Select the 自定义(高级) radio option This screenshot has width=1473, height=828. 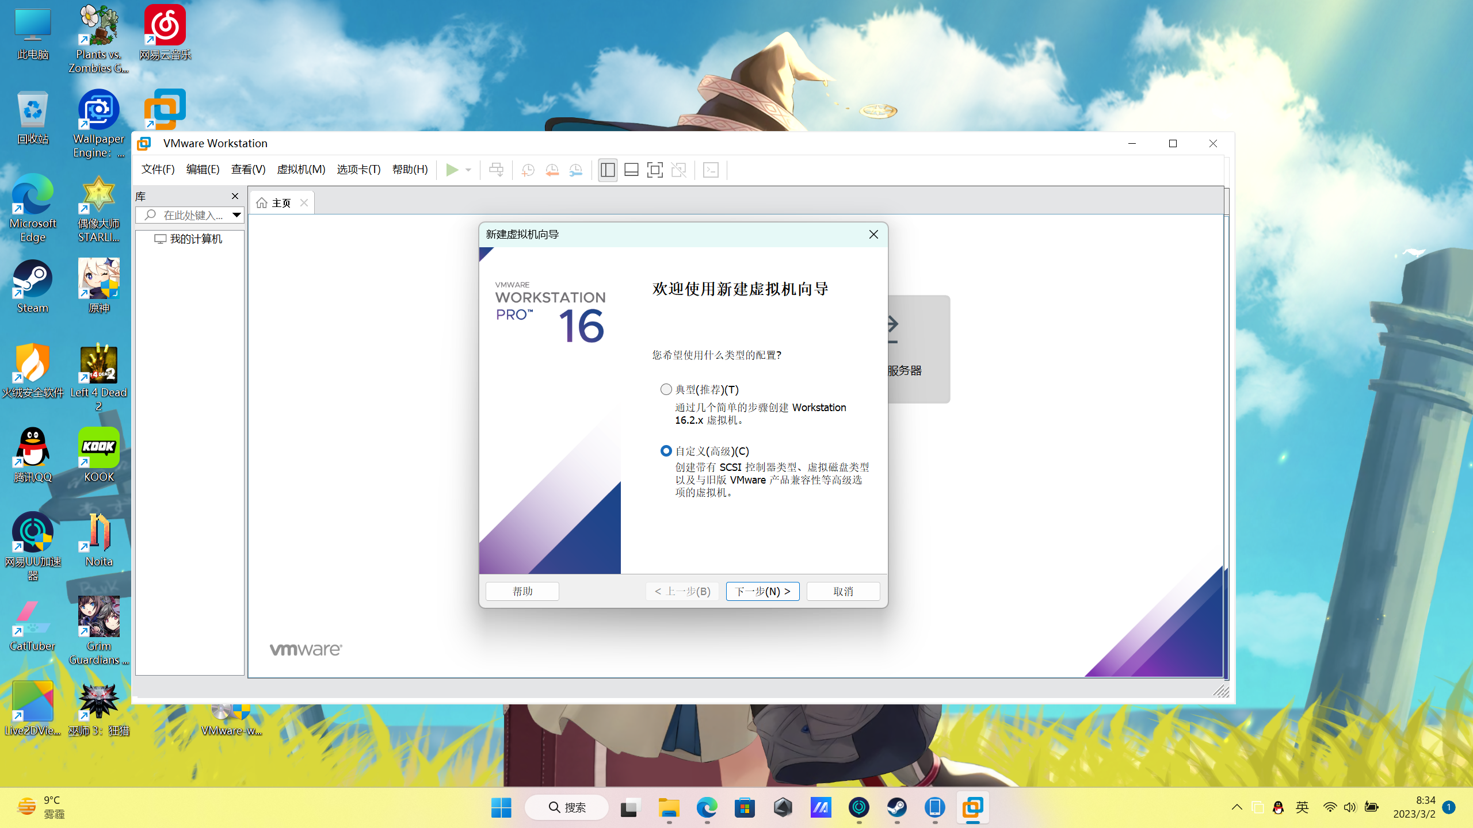click(x=666, y=451)
